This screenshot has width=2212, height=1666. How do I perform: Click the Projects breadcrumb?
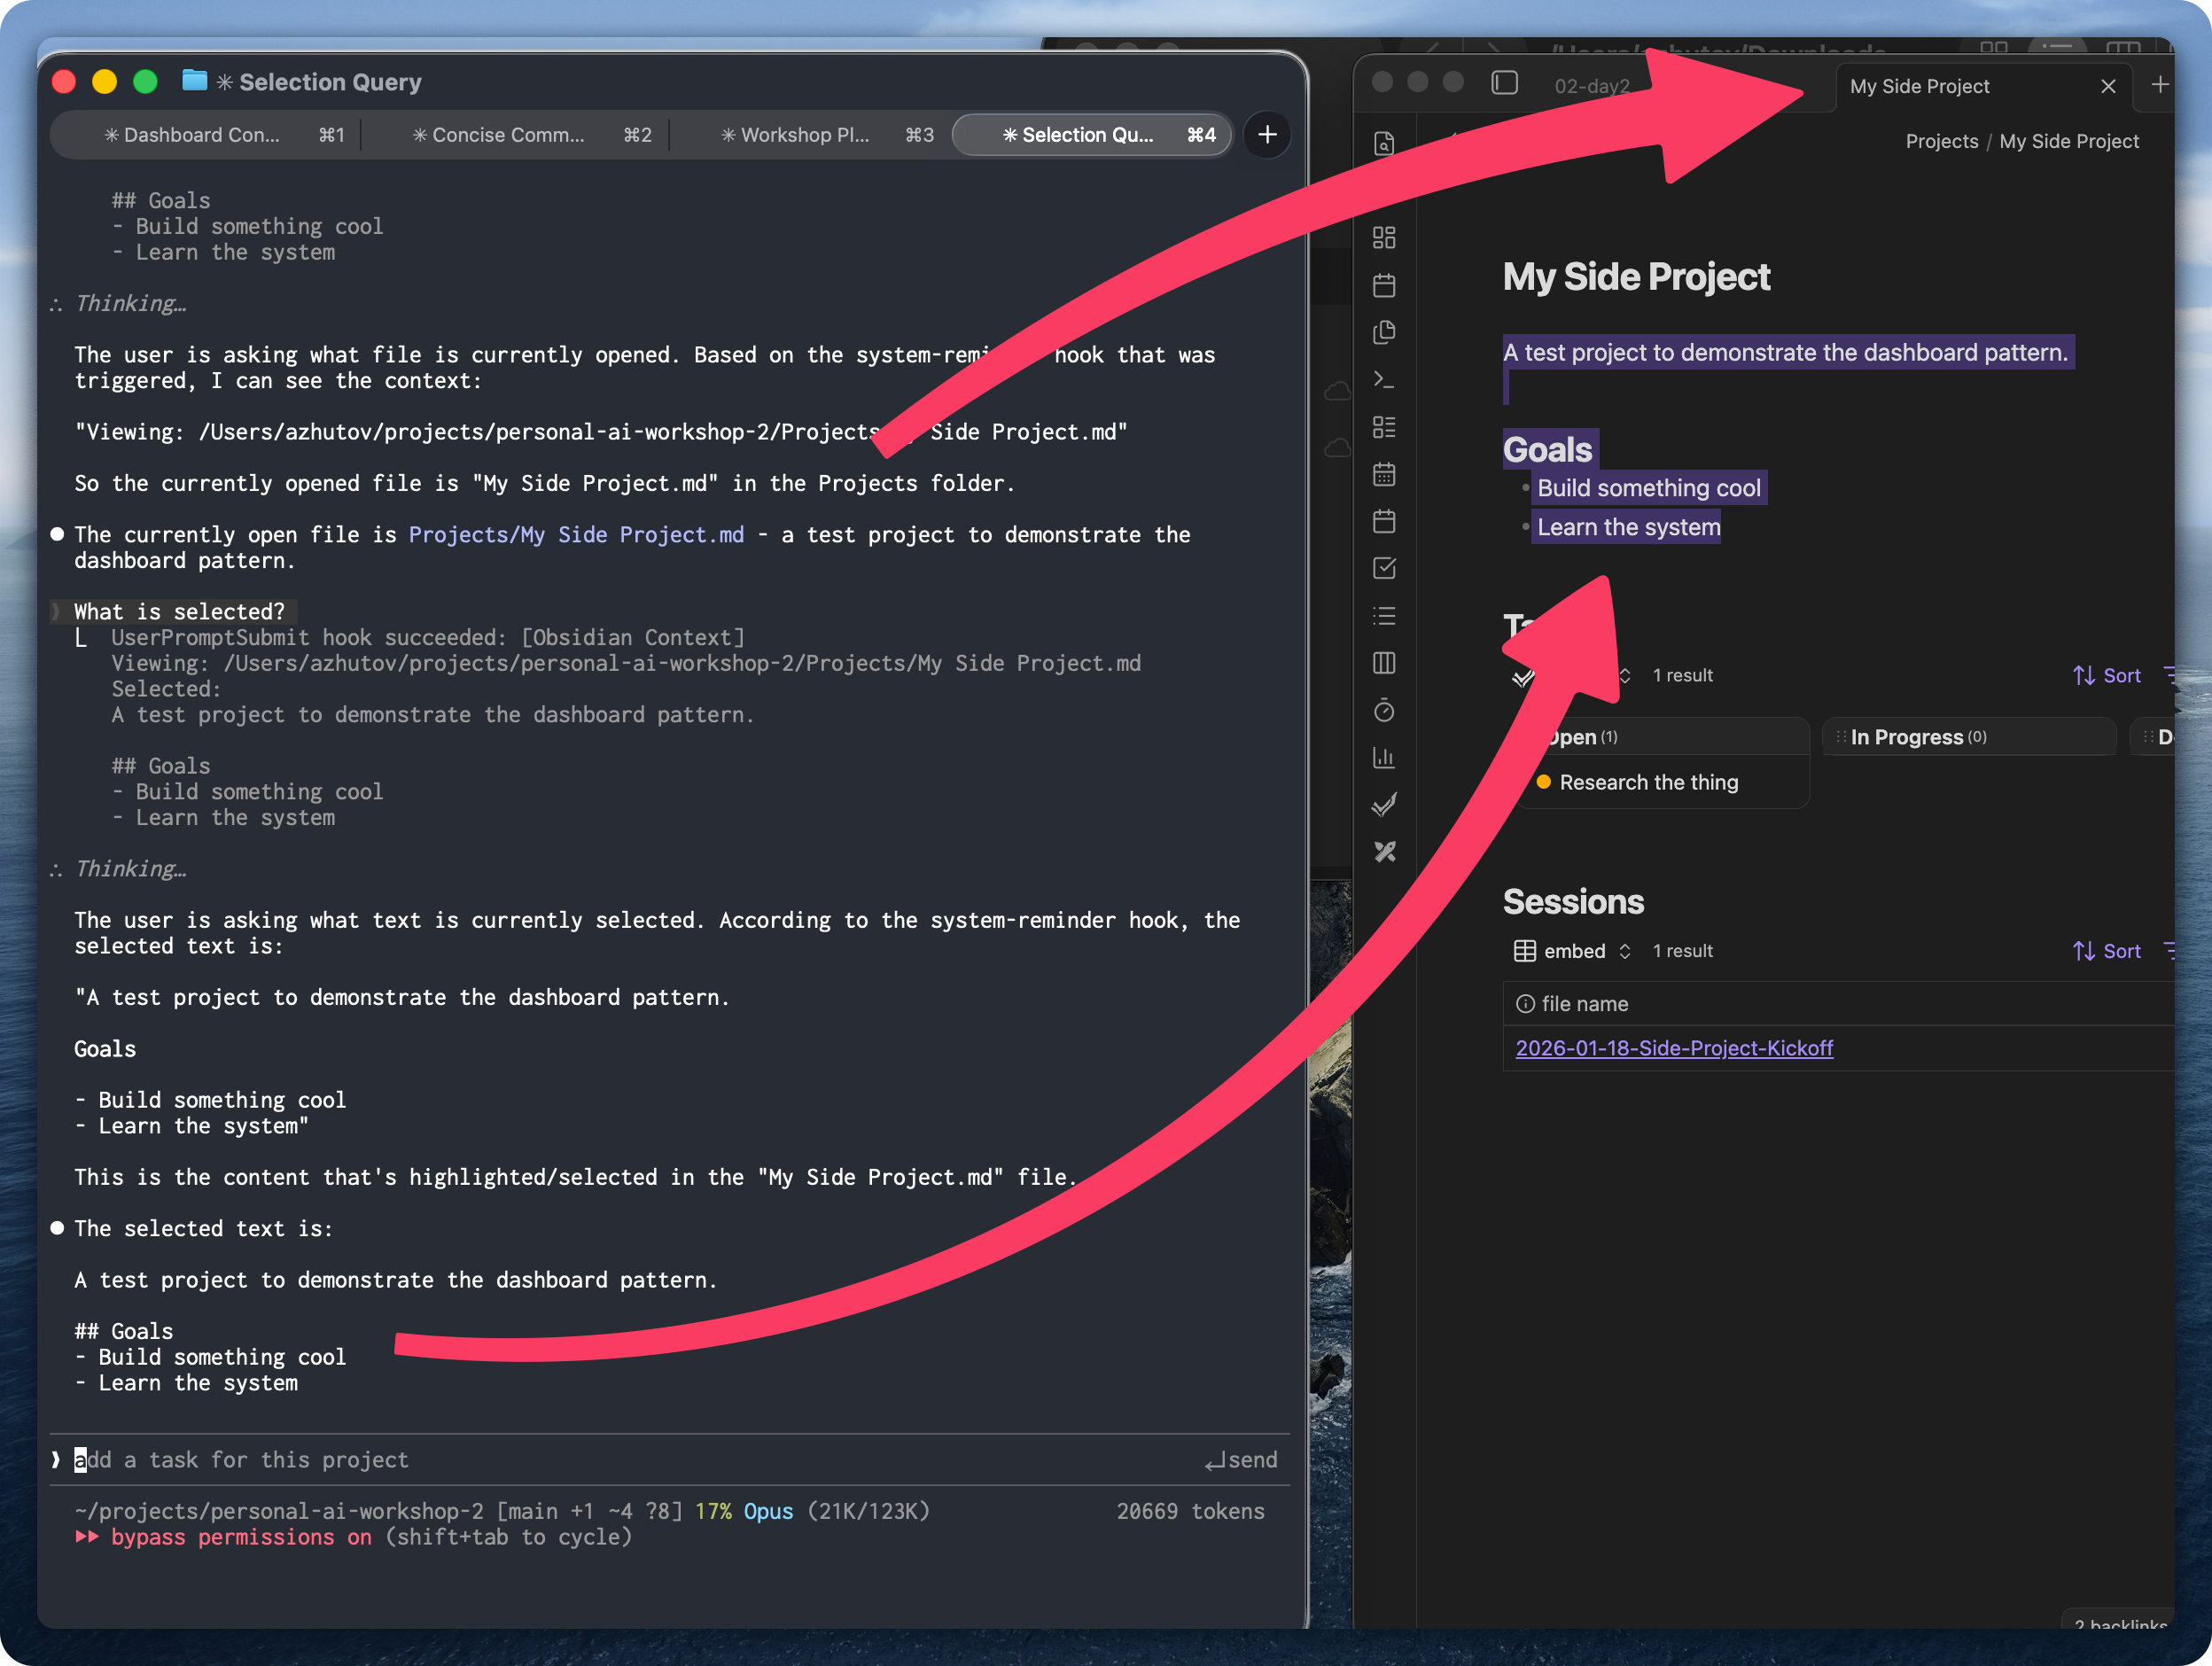point(1941,141)
